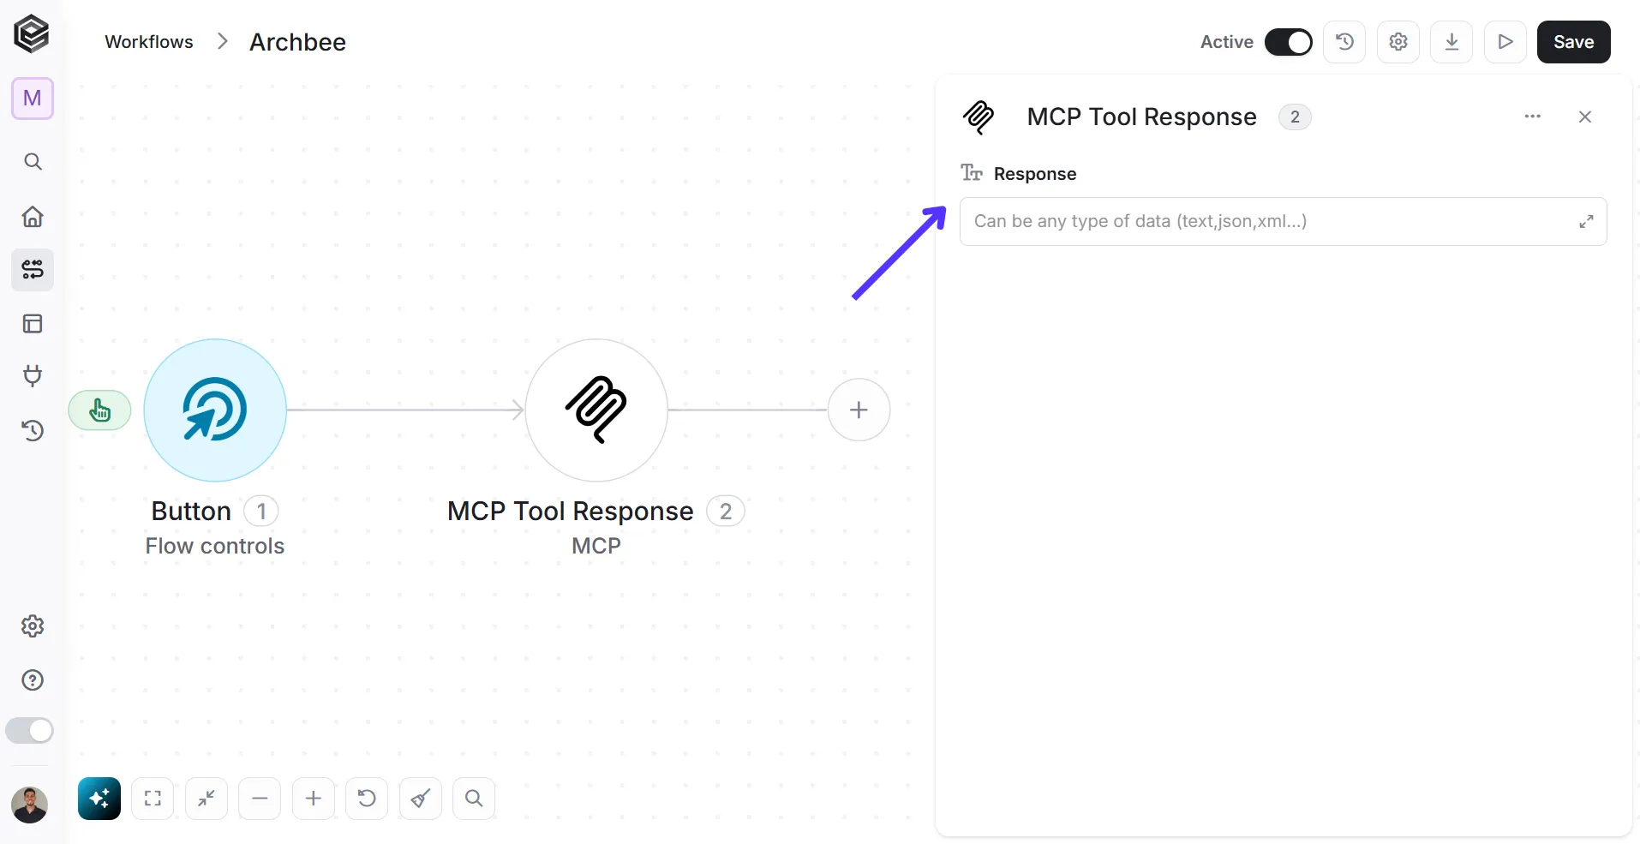Click the MCP label under the node
The width and height of the screenshot is (1640, 844).
click(x=596, y=546)
